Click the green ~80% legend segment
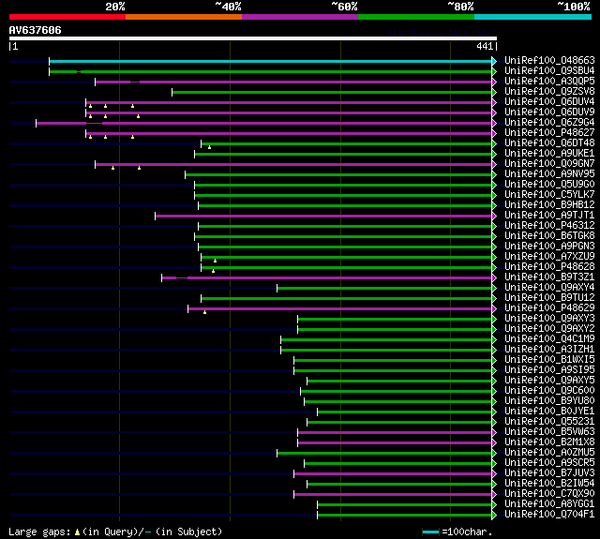This screenshot has width=600, height=539. [416, 17]
